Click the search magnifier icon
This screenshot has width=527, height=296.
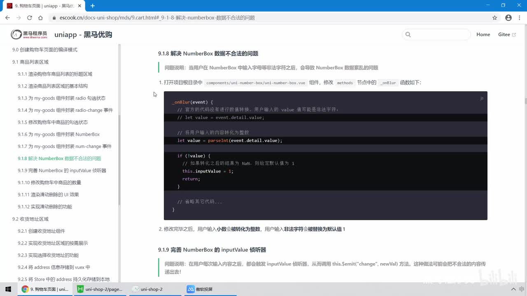[x=408, y=35]
